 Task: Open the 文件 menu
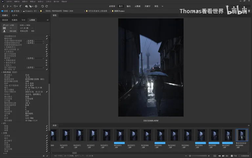9,1
